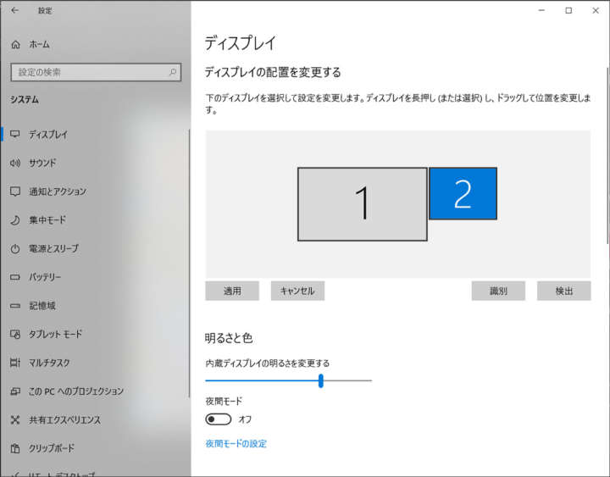The width and height of the screenshot is (610, 477).
Task: Click the クリップボード label
Action: 52,448
